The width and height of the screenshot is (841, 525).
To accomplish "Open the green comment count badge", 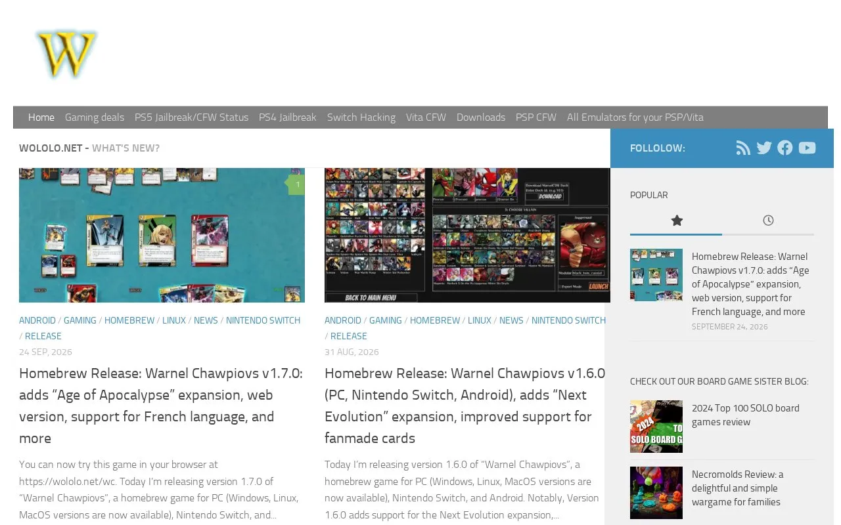I will 296,184.
